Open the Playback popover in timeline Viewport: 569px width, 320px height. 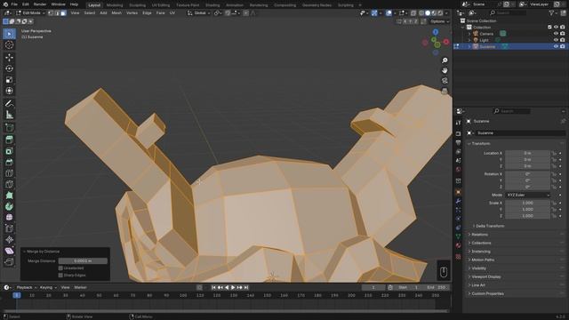(26, 287)
